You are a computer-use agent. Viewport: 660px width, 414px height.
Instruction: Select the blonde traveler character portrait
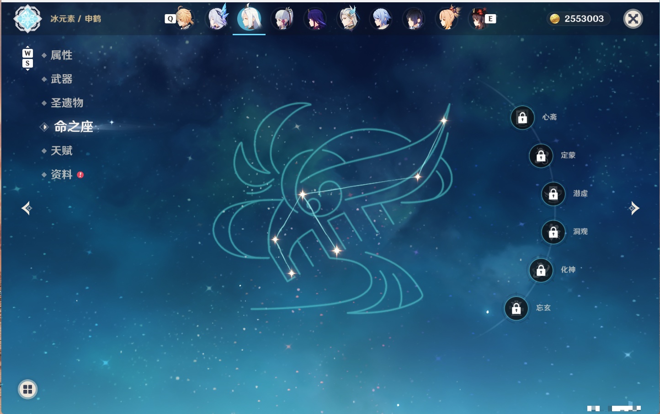(x=184, y=19)
